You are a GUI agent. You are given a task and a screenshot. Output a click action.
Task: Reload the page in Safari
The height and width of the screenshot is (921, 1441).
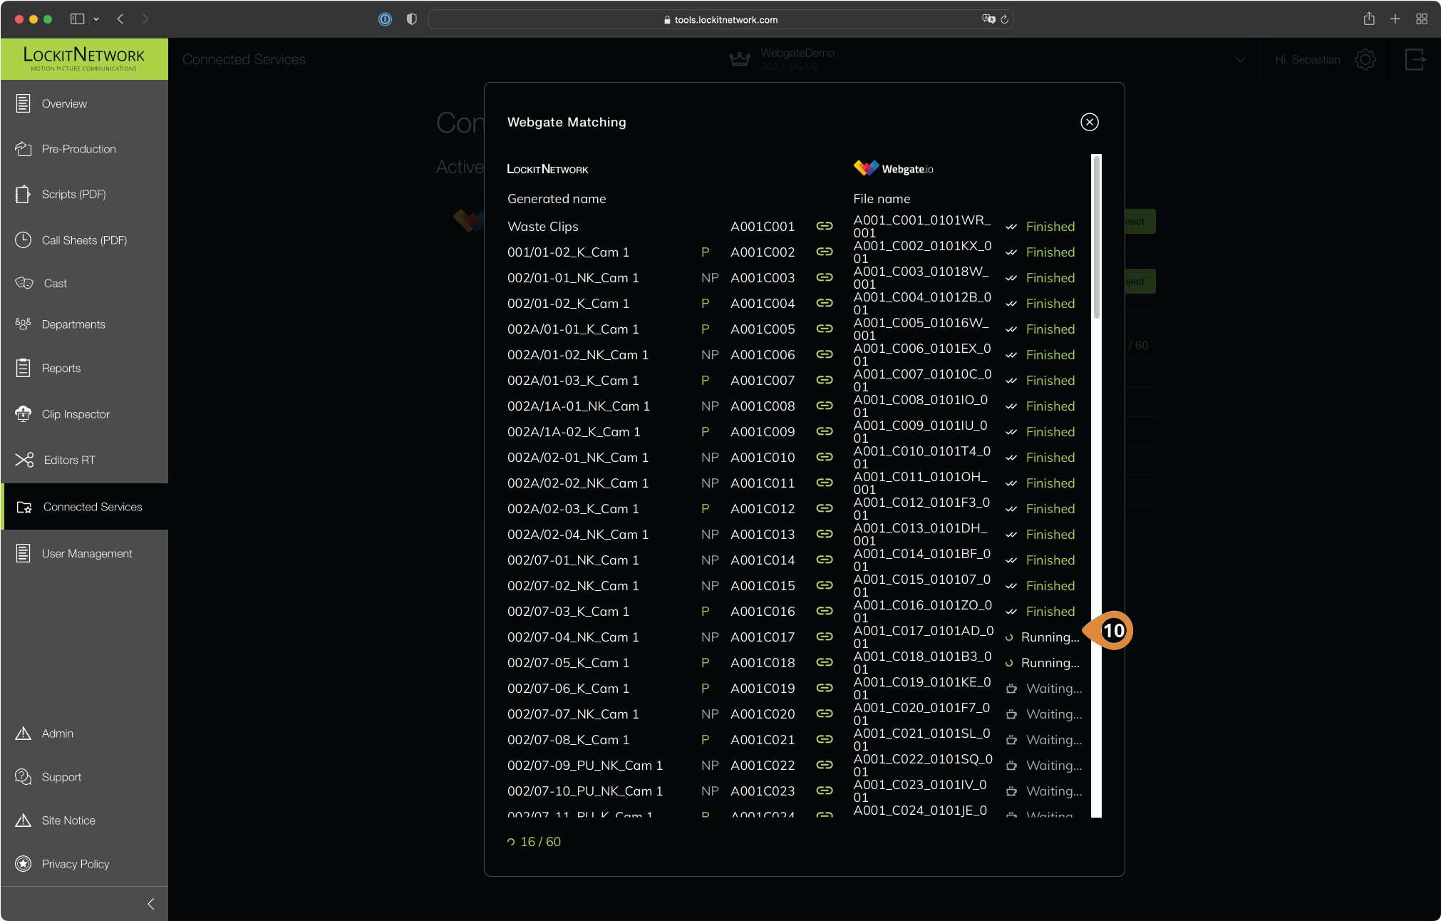pos(1004,19)
